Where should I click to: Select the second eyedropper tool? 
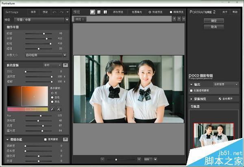click(x=59, y=109)
